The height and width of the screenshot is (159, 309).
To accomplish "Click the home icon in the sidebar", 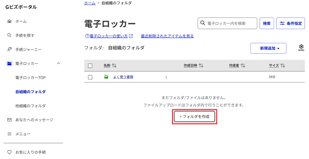I will 9,21.
